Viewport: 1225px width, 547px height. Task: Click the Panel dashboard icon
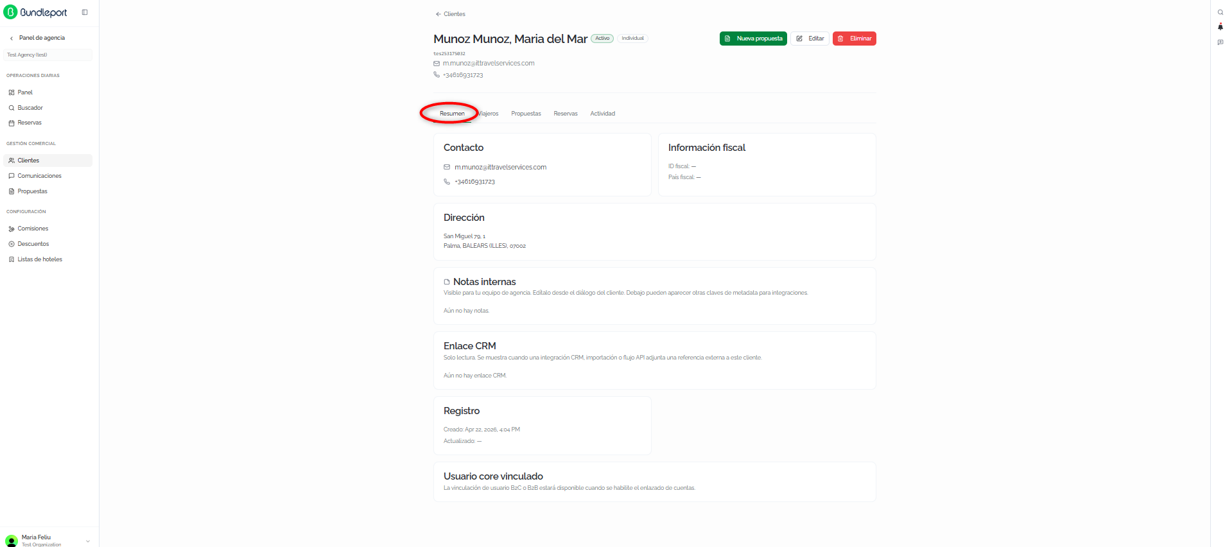(12, 92)
